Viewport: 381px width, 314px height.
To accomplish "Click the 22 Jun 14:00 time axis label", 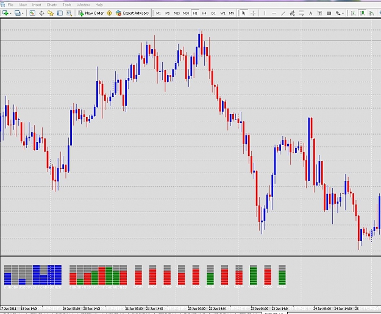I will (x=217, y=309).
